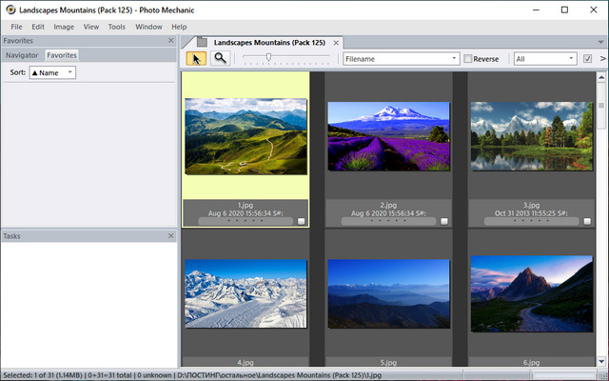The height and width of the screenshot is (381, 609).
Task: Close the Tasks panel
Action: click(x=171, y=235)
